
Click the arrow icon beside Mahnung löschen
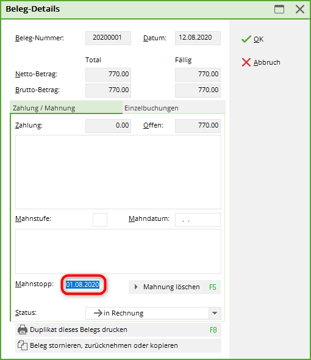click(136, 287)
